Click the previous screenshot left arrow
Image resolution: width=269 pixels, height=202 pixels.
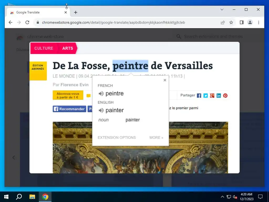pyautogui.click(x=14, y=158)
